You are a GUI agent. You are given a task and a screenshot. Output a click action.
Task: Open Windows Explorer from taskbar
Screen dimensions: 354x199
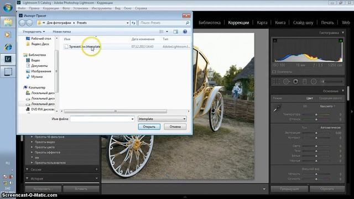(8, 22)
